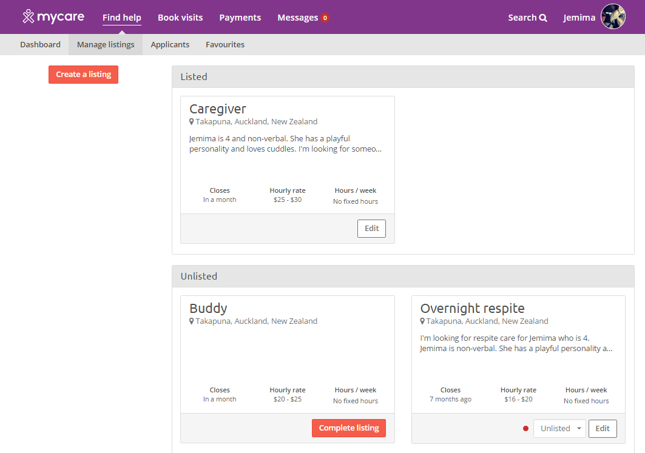Click location pin on Buddy listing
The height and width of the screenshot is (453, 645).
click(191, 321)
